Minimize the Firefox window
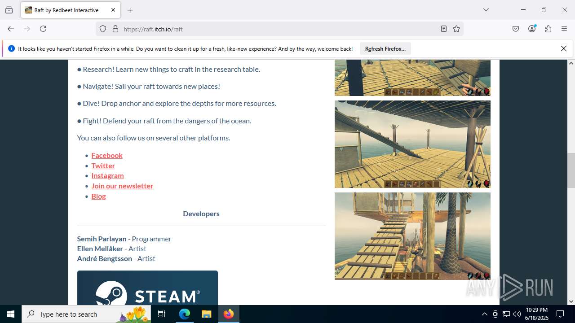The width and height of the screenshot is (575, 323). (x=523, y=10)
